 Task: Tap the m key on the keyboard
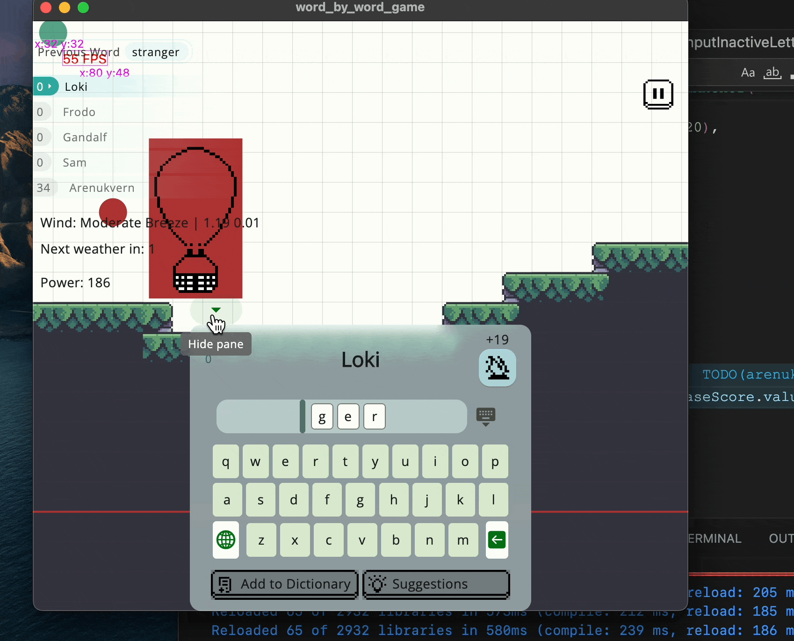pyautogui.click(x=463, y=540)
